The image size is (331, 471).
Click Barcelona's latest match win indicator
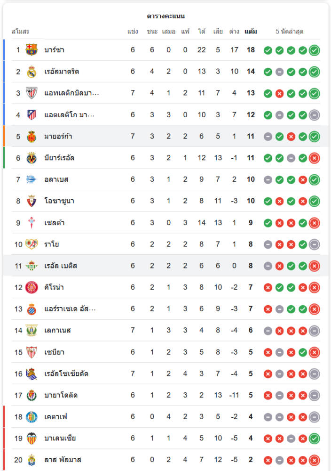[315, 50]
